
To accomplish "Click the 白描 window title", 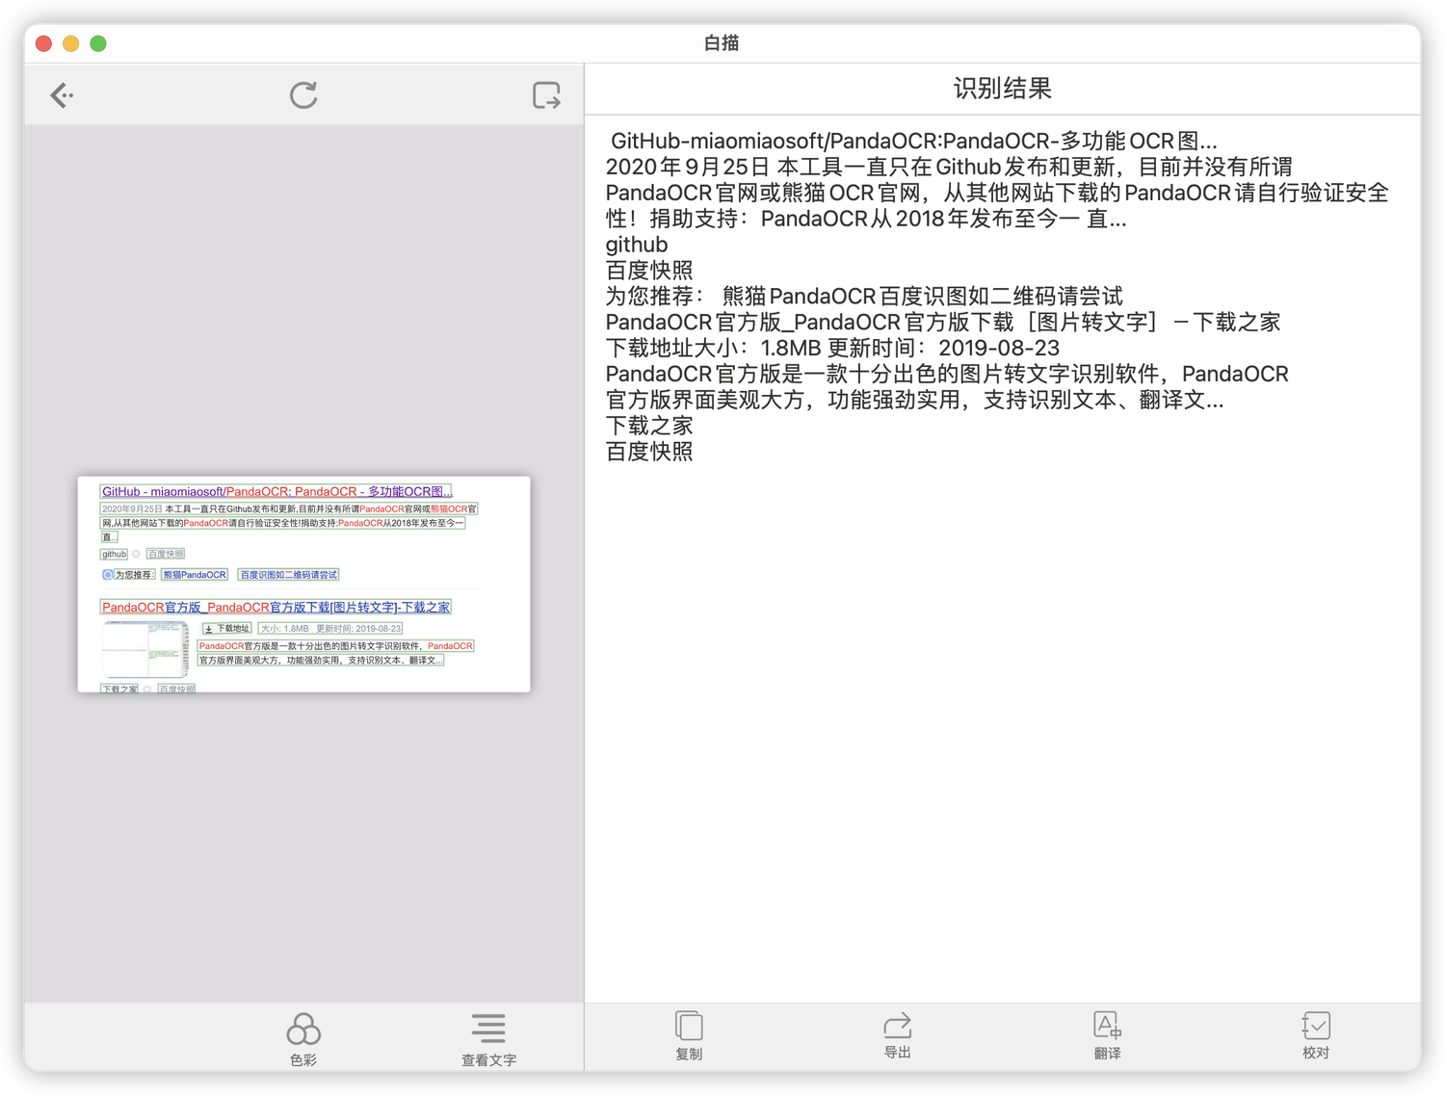I will (722, 42).
